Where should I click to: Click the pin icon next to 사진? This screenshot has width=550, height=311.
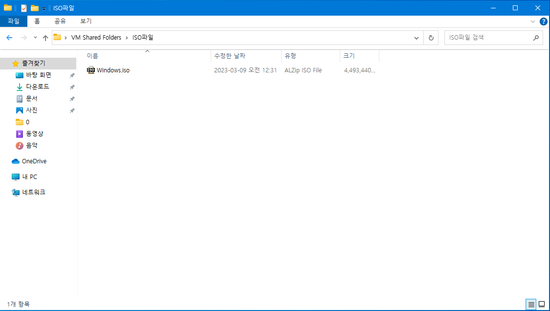pos(72,111)
